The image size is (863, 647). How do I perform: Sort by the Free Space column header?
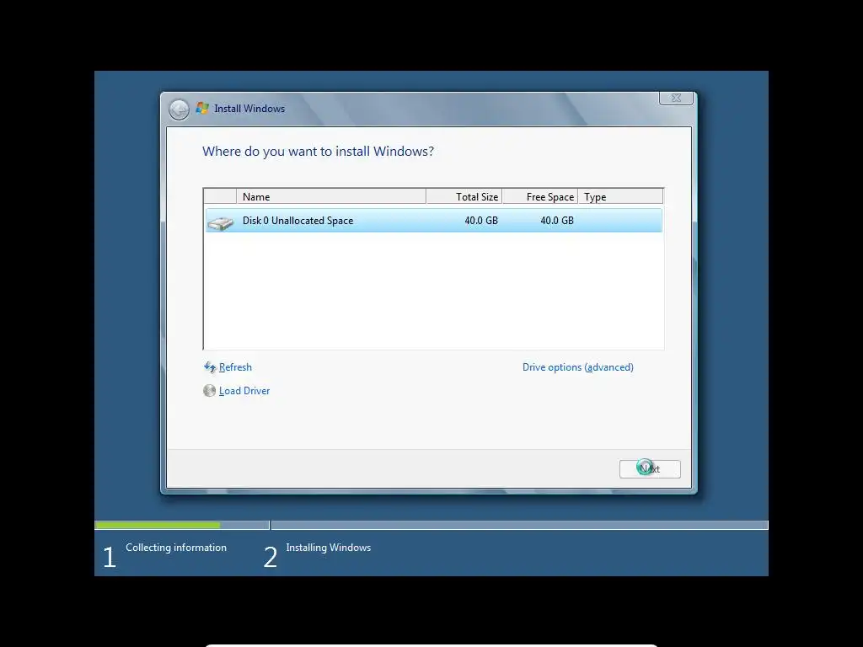point(540,196)
